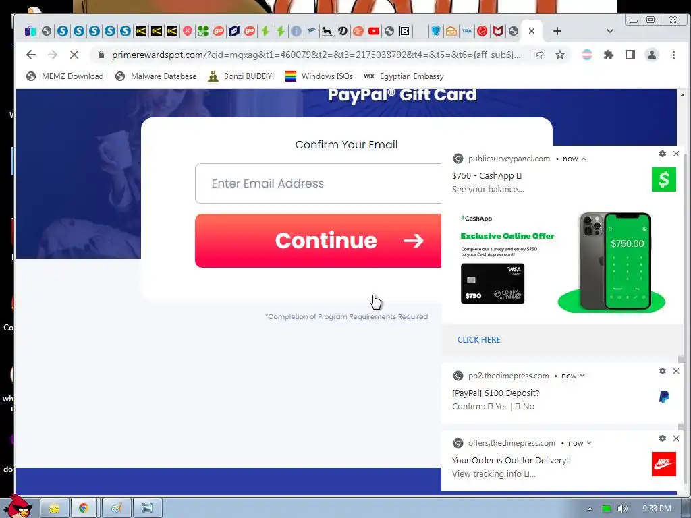Switch to the green clover tab
The height and width of the screenshot is (518, 691).
(202, 31)
